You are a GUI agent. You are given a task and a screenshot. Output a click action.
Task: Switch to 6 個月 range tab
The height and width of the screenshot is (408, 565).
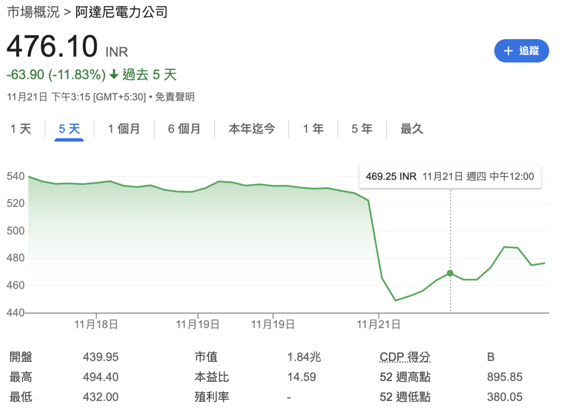pos(184,129)
